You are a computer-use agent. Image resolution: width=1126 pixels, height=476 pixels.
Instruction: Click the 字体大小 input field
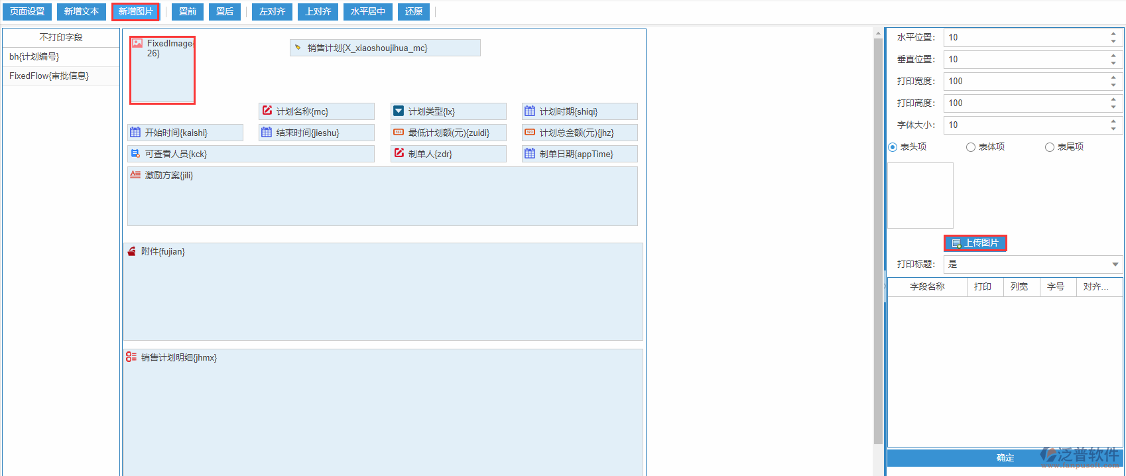click(x=1026, y=125)
